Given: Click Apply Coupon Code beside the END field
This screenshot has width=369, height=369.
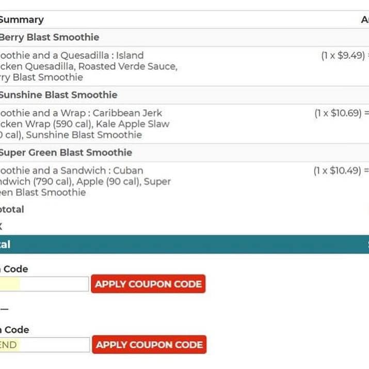Looking at the screenshot, I should (x=149, y=345).
